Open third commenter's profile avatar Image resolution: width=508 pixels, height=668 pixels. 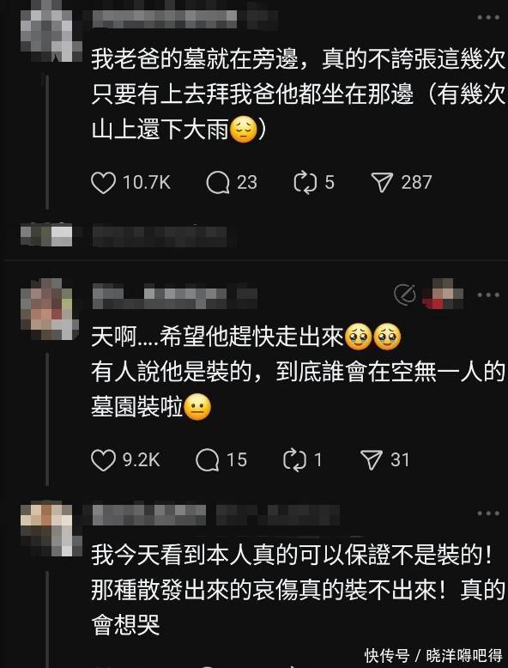pyautogui.click(x=51, y=530)
